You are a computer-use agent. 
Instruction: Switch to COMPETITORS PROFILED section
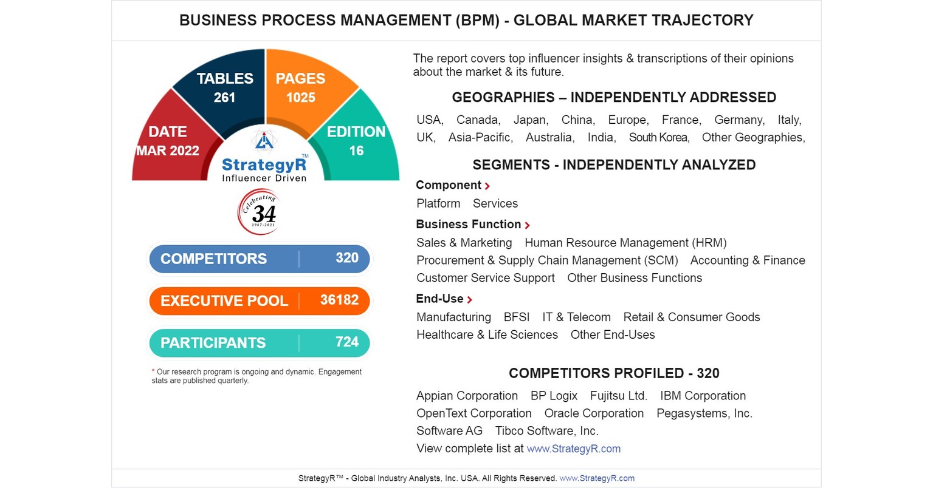[614, 373]
